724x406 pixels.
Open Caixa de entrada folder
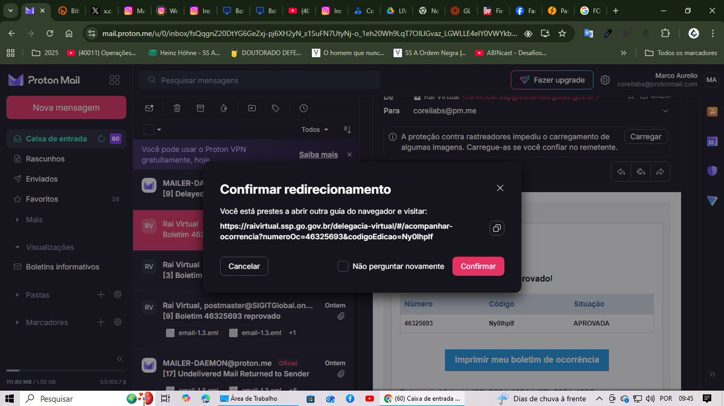click(56, 139)
